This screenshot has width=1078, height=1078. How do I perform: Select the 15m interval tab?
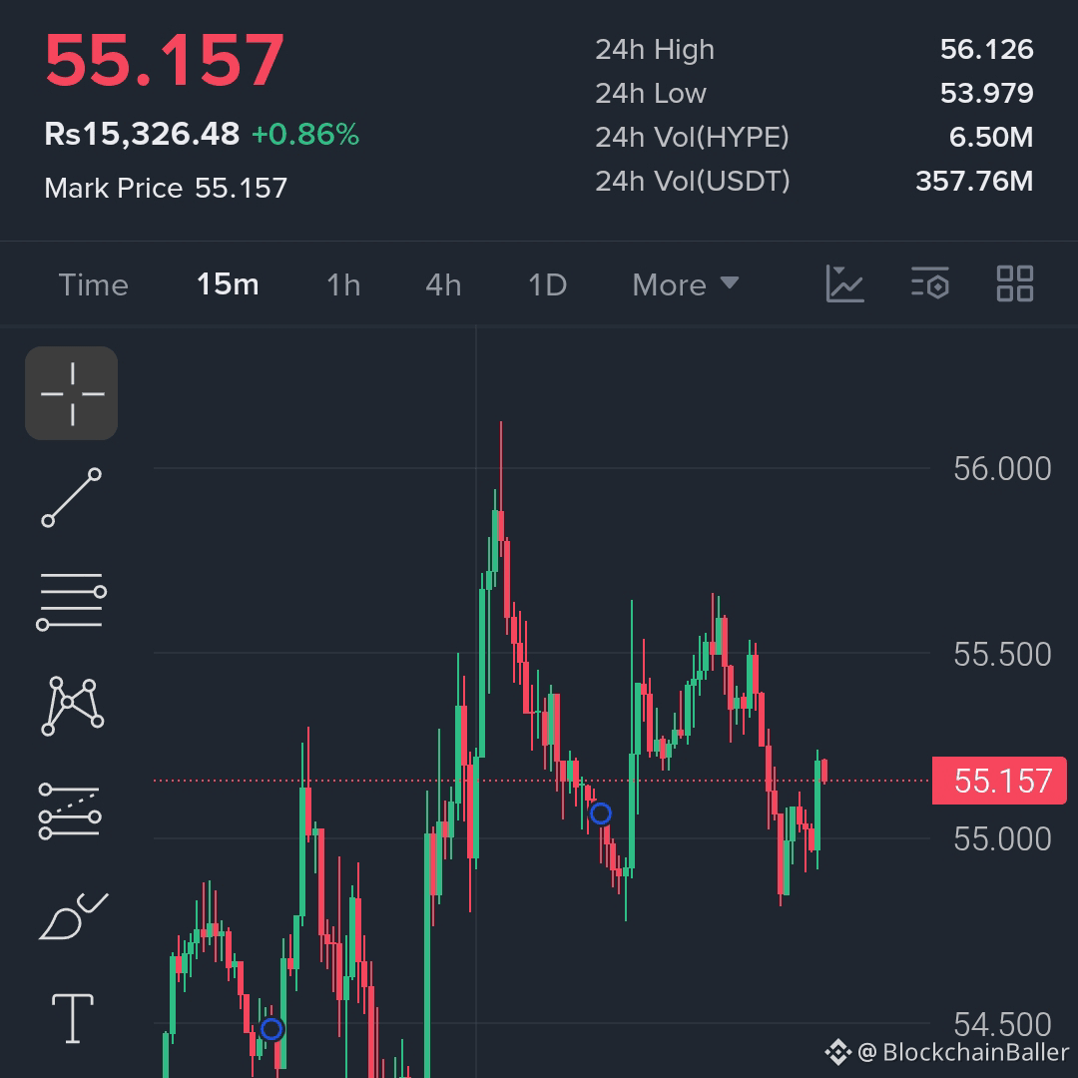(x=228, y=283)
